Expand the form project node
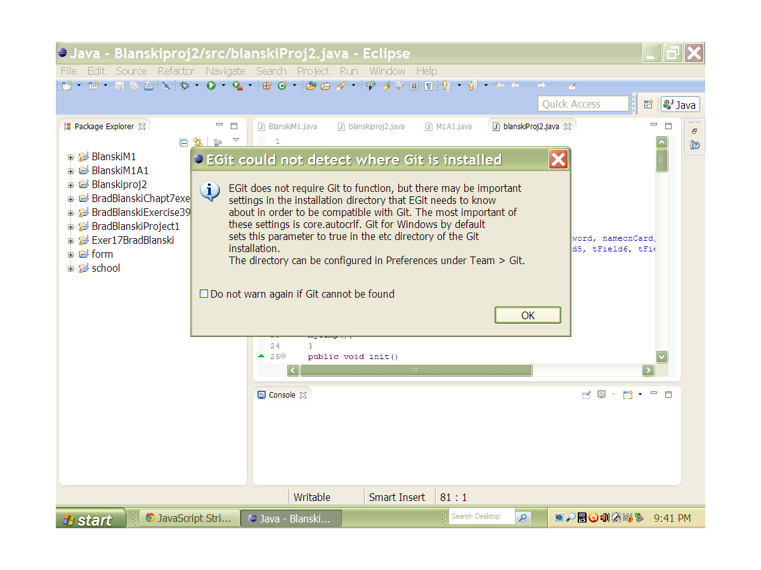 click(71, 255)
